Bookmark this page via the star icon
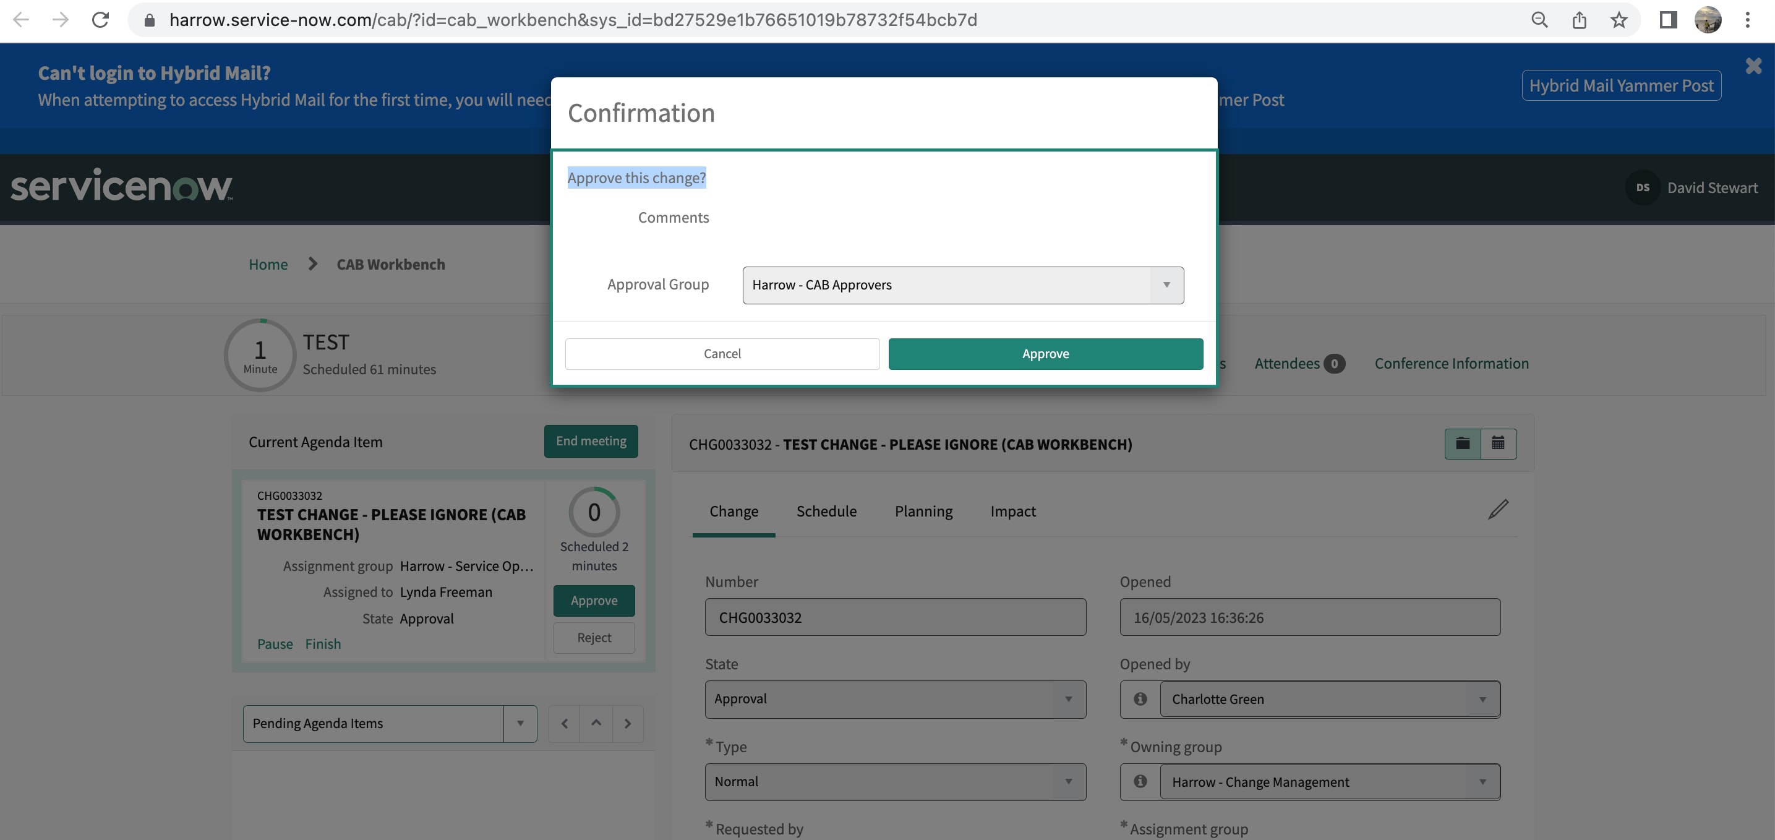1775x840 pixels. click(x=1619, y=20)
